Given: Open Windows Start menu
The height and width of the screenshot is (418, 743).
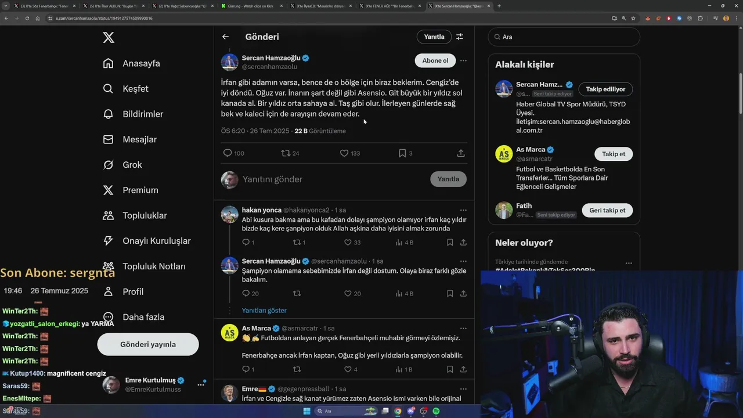Looking at the screenshot, I should pyautogui.click(x=306, y=411).
